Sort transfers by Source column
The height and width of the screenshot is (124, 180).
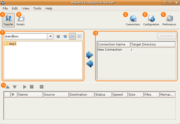(56, 95)
